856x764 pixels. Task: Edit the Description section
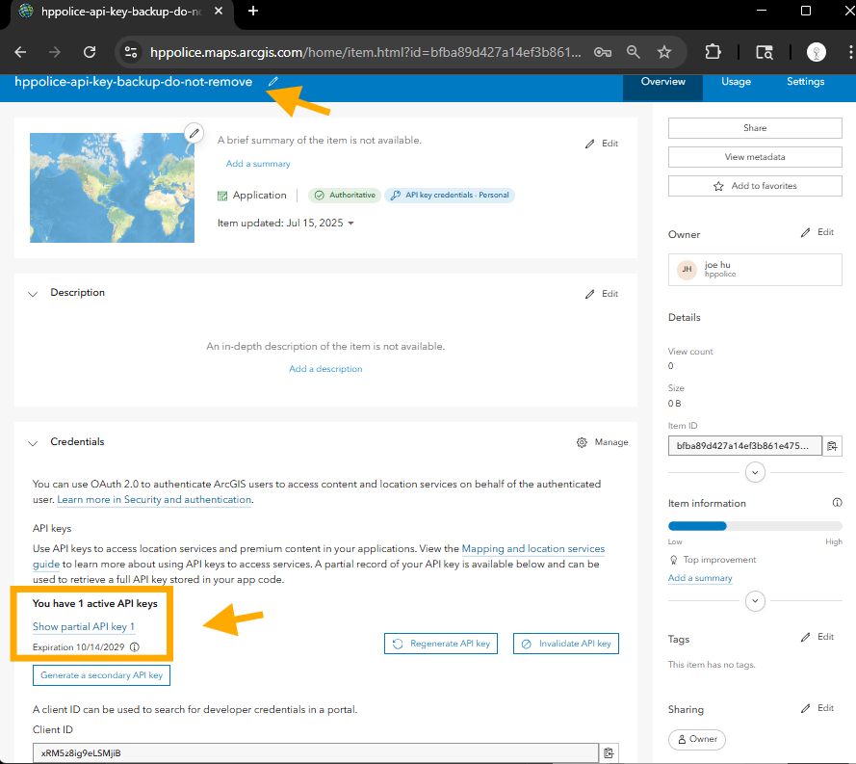point(602,294)
